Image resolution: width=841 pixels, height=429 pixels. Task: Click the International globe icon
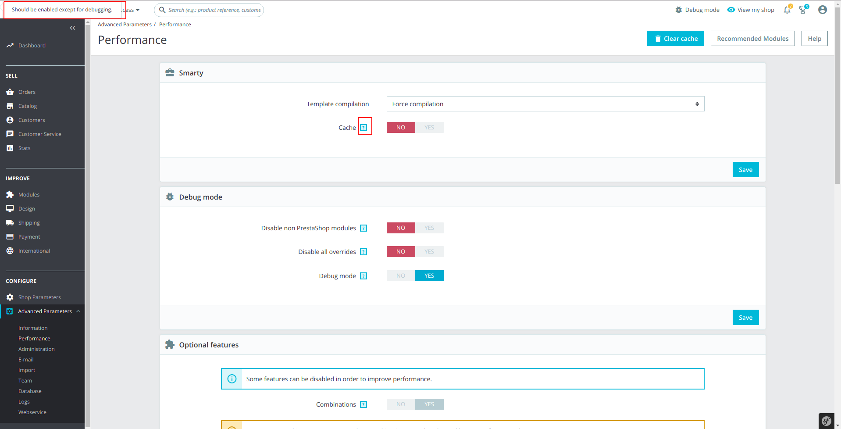tap(10, 251)
